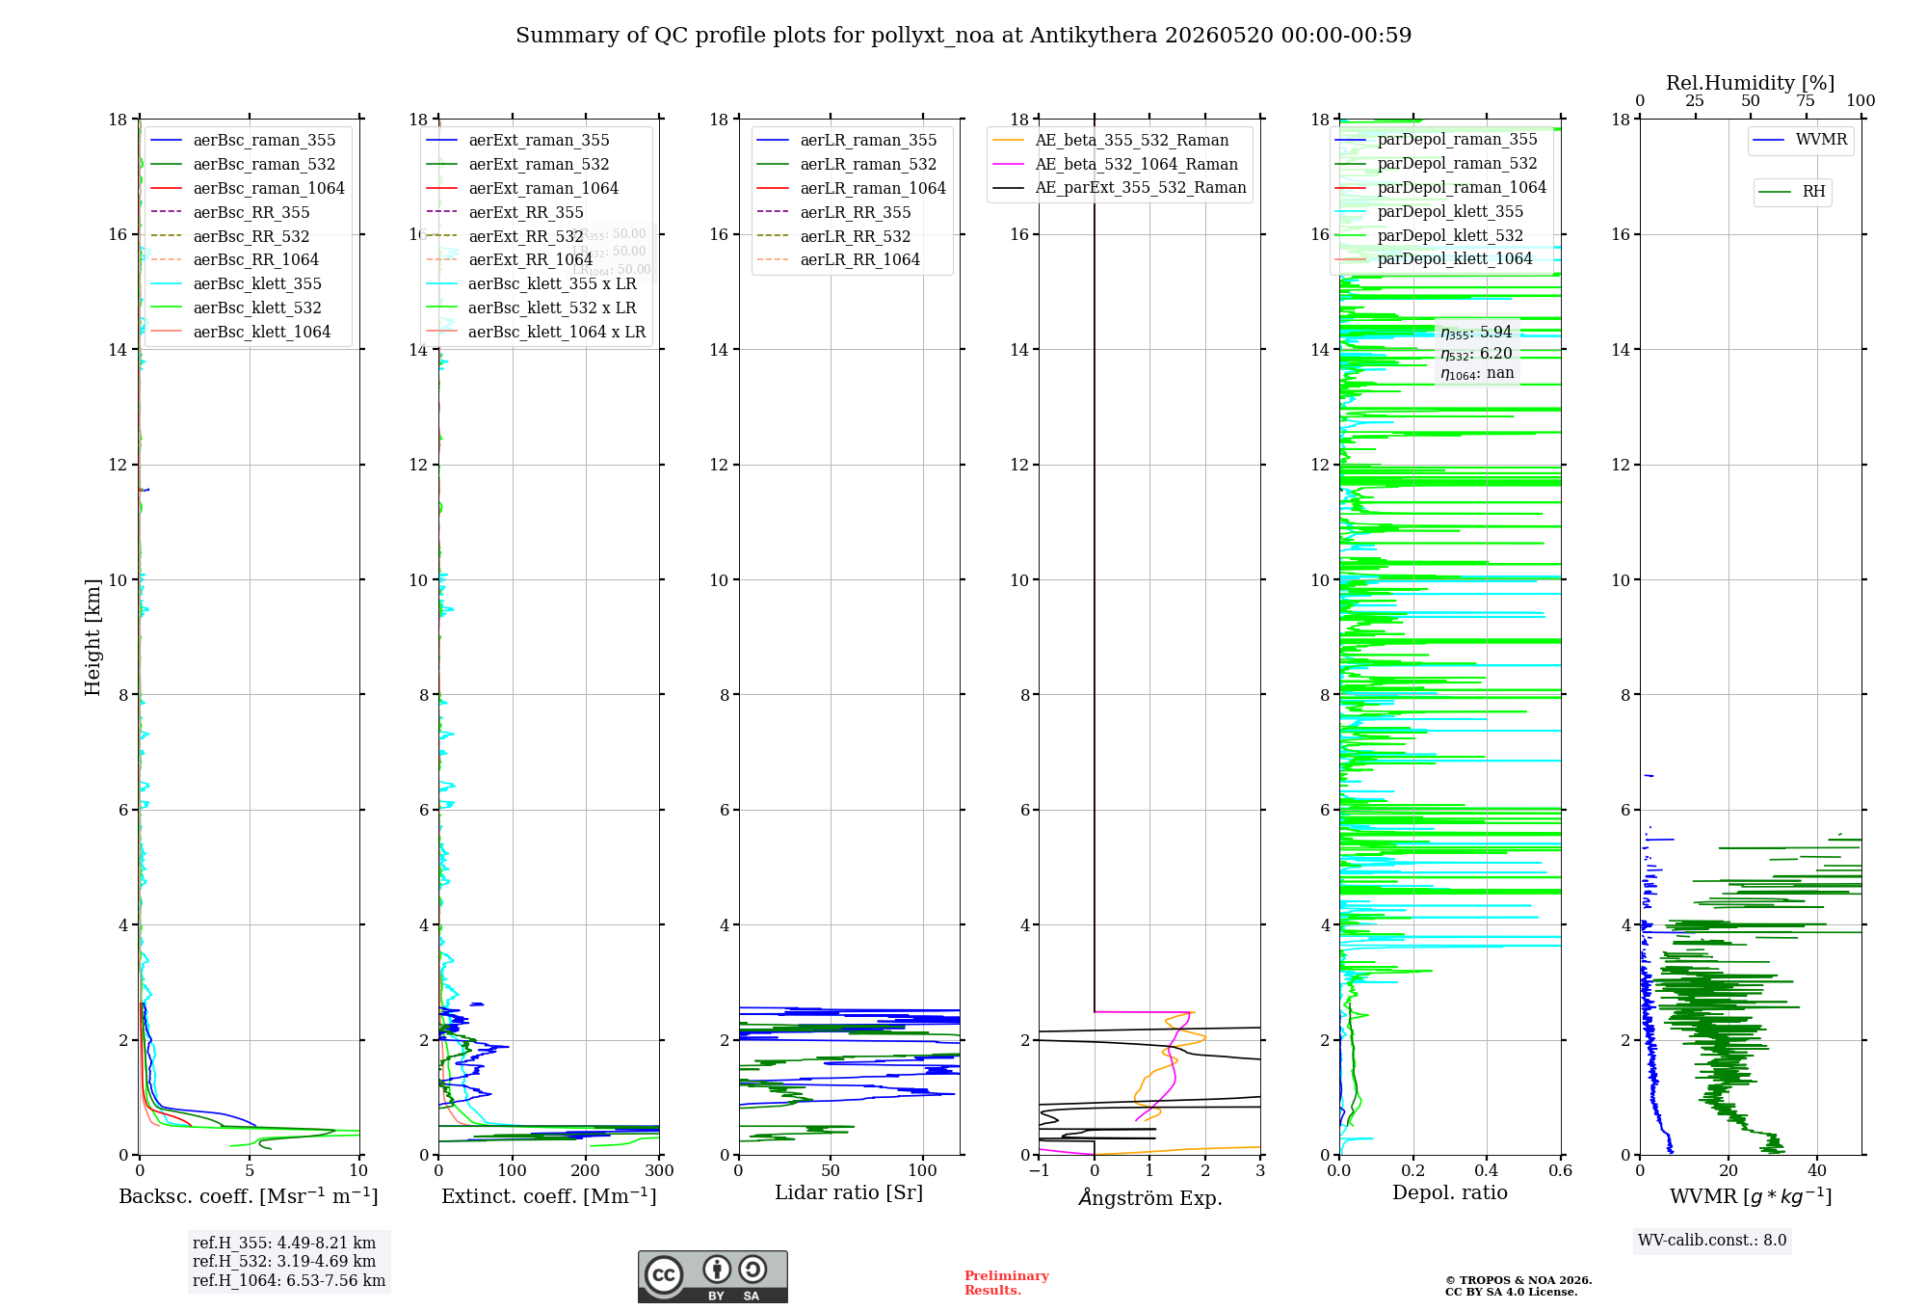Click 'ref.H_532: 3.19-4.69 km' text
This screenshot has height=1311, width=1927.
(284, 1262)
